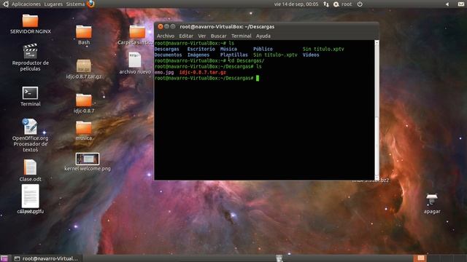Image resolution: width=467 pixels, height=262 pixels.
Task: Open the terminal Editar menu
Action: click(186, 36)
